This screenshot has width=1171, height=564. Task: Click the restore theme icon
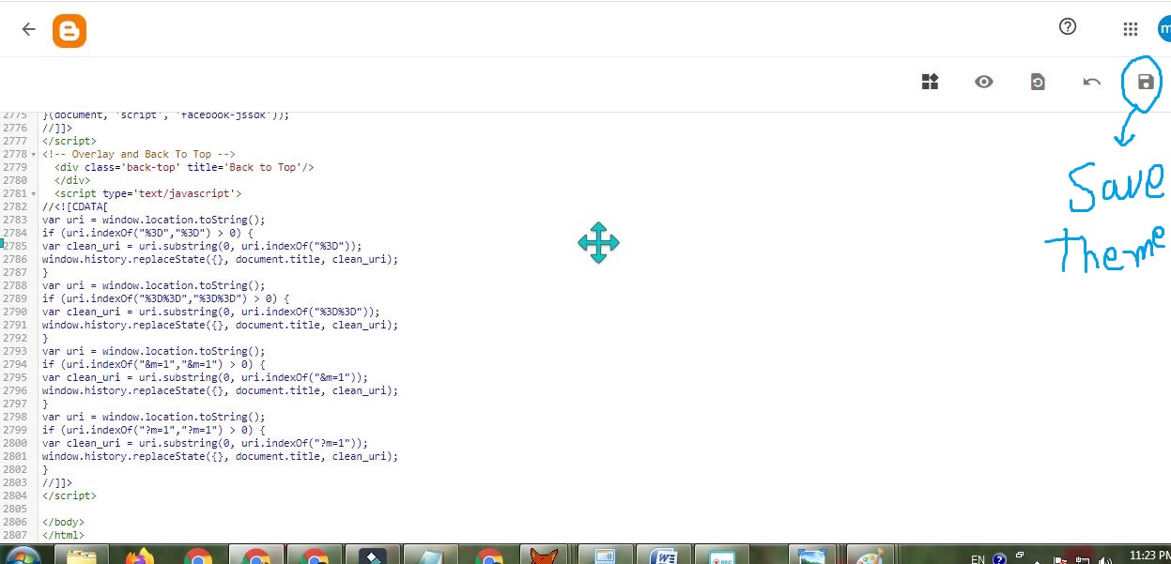click(x=1038, y=82)
